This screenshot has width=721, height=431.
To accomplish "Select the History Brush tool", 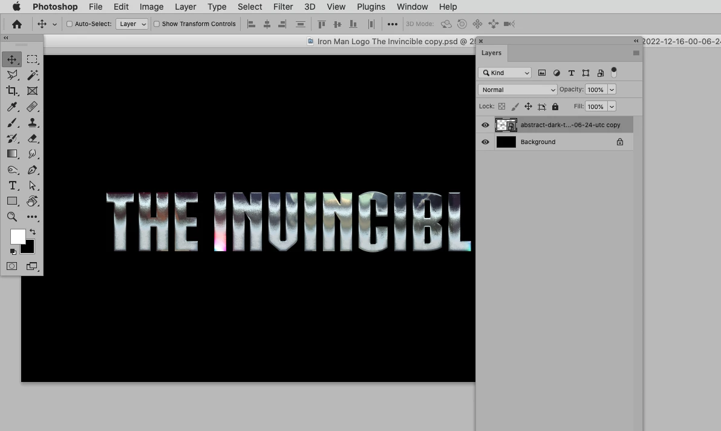I will (x=12, y=138).
